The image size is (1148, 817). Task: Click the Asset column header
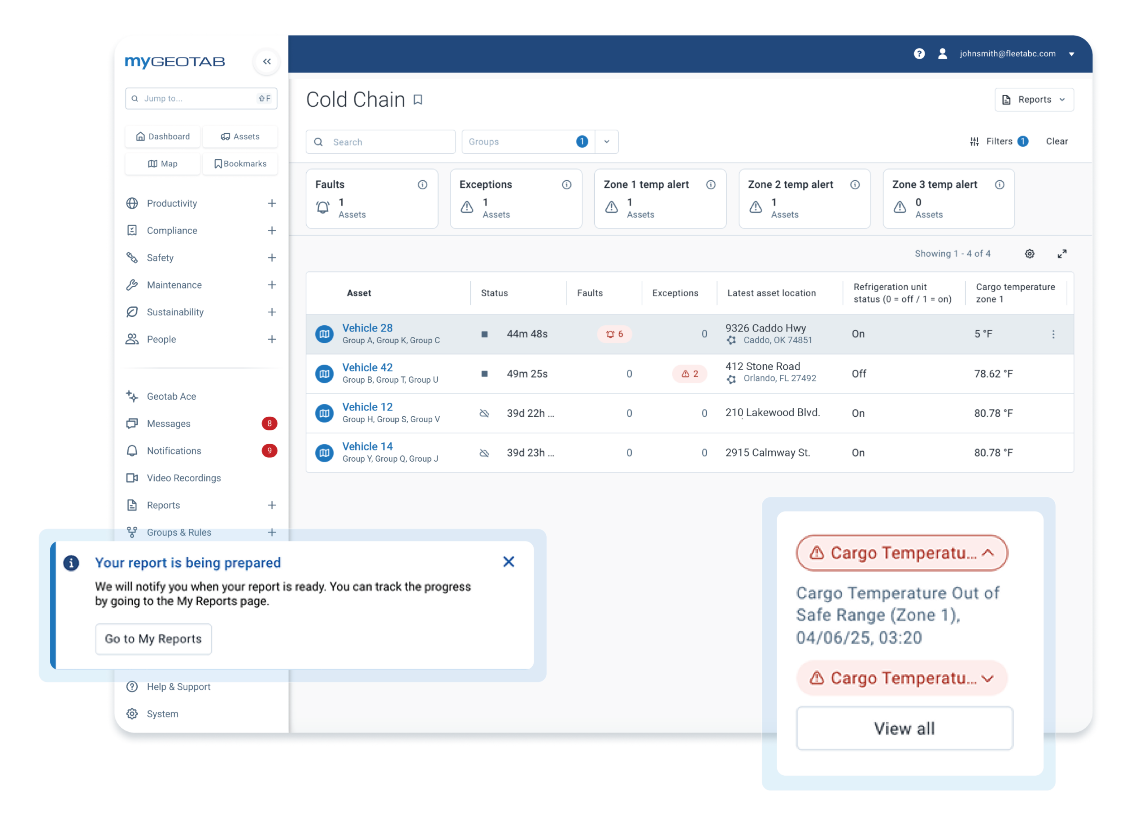[x=359, y=293]
